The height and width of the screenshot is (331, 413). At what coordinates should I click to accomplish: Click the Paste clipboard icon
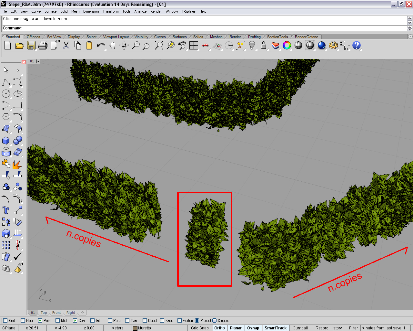point(89,46)
